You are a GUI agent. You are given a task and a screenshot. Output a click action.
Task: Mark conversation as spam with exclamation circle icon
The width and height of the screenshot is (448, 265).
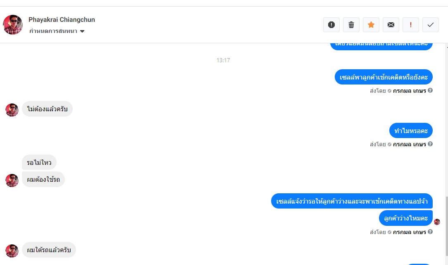pos(331,25)
